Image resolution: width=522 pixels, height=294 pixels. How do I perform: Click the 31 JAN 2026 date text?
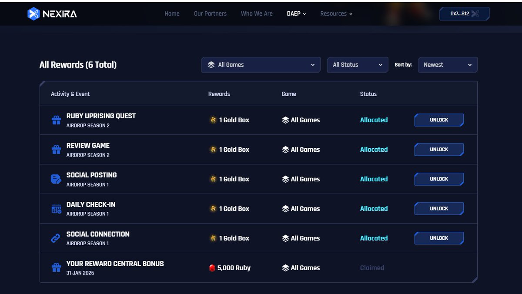80,273
